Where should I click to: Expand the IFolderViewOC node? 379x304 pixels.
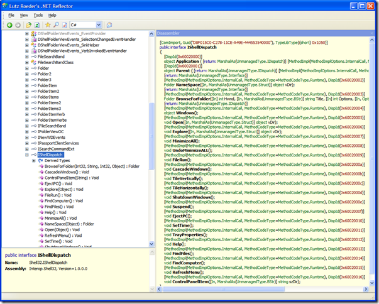pos(27,132)
